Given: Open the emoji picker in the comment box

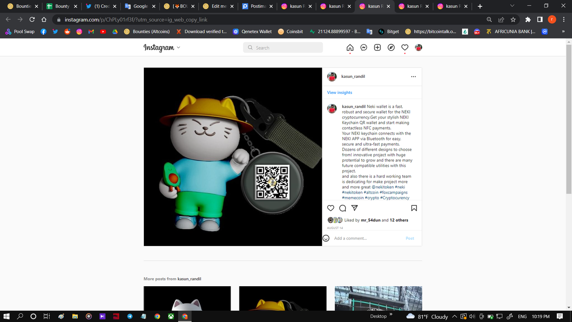Looking at the screenshot, I should 326,238.
